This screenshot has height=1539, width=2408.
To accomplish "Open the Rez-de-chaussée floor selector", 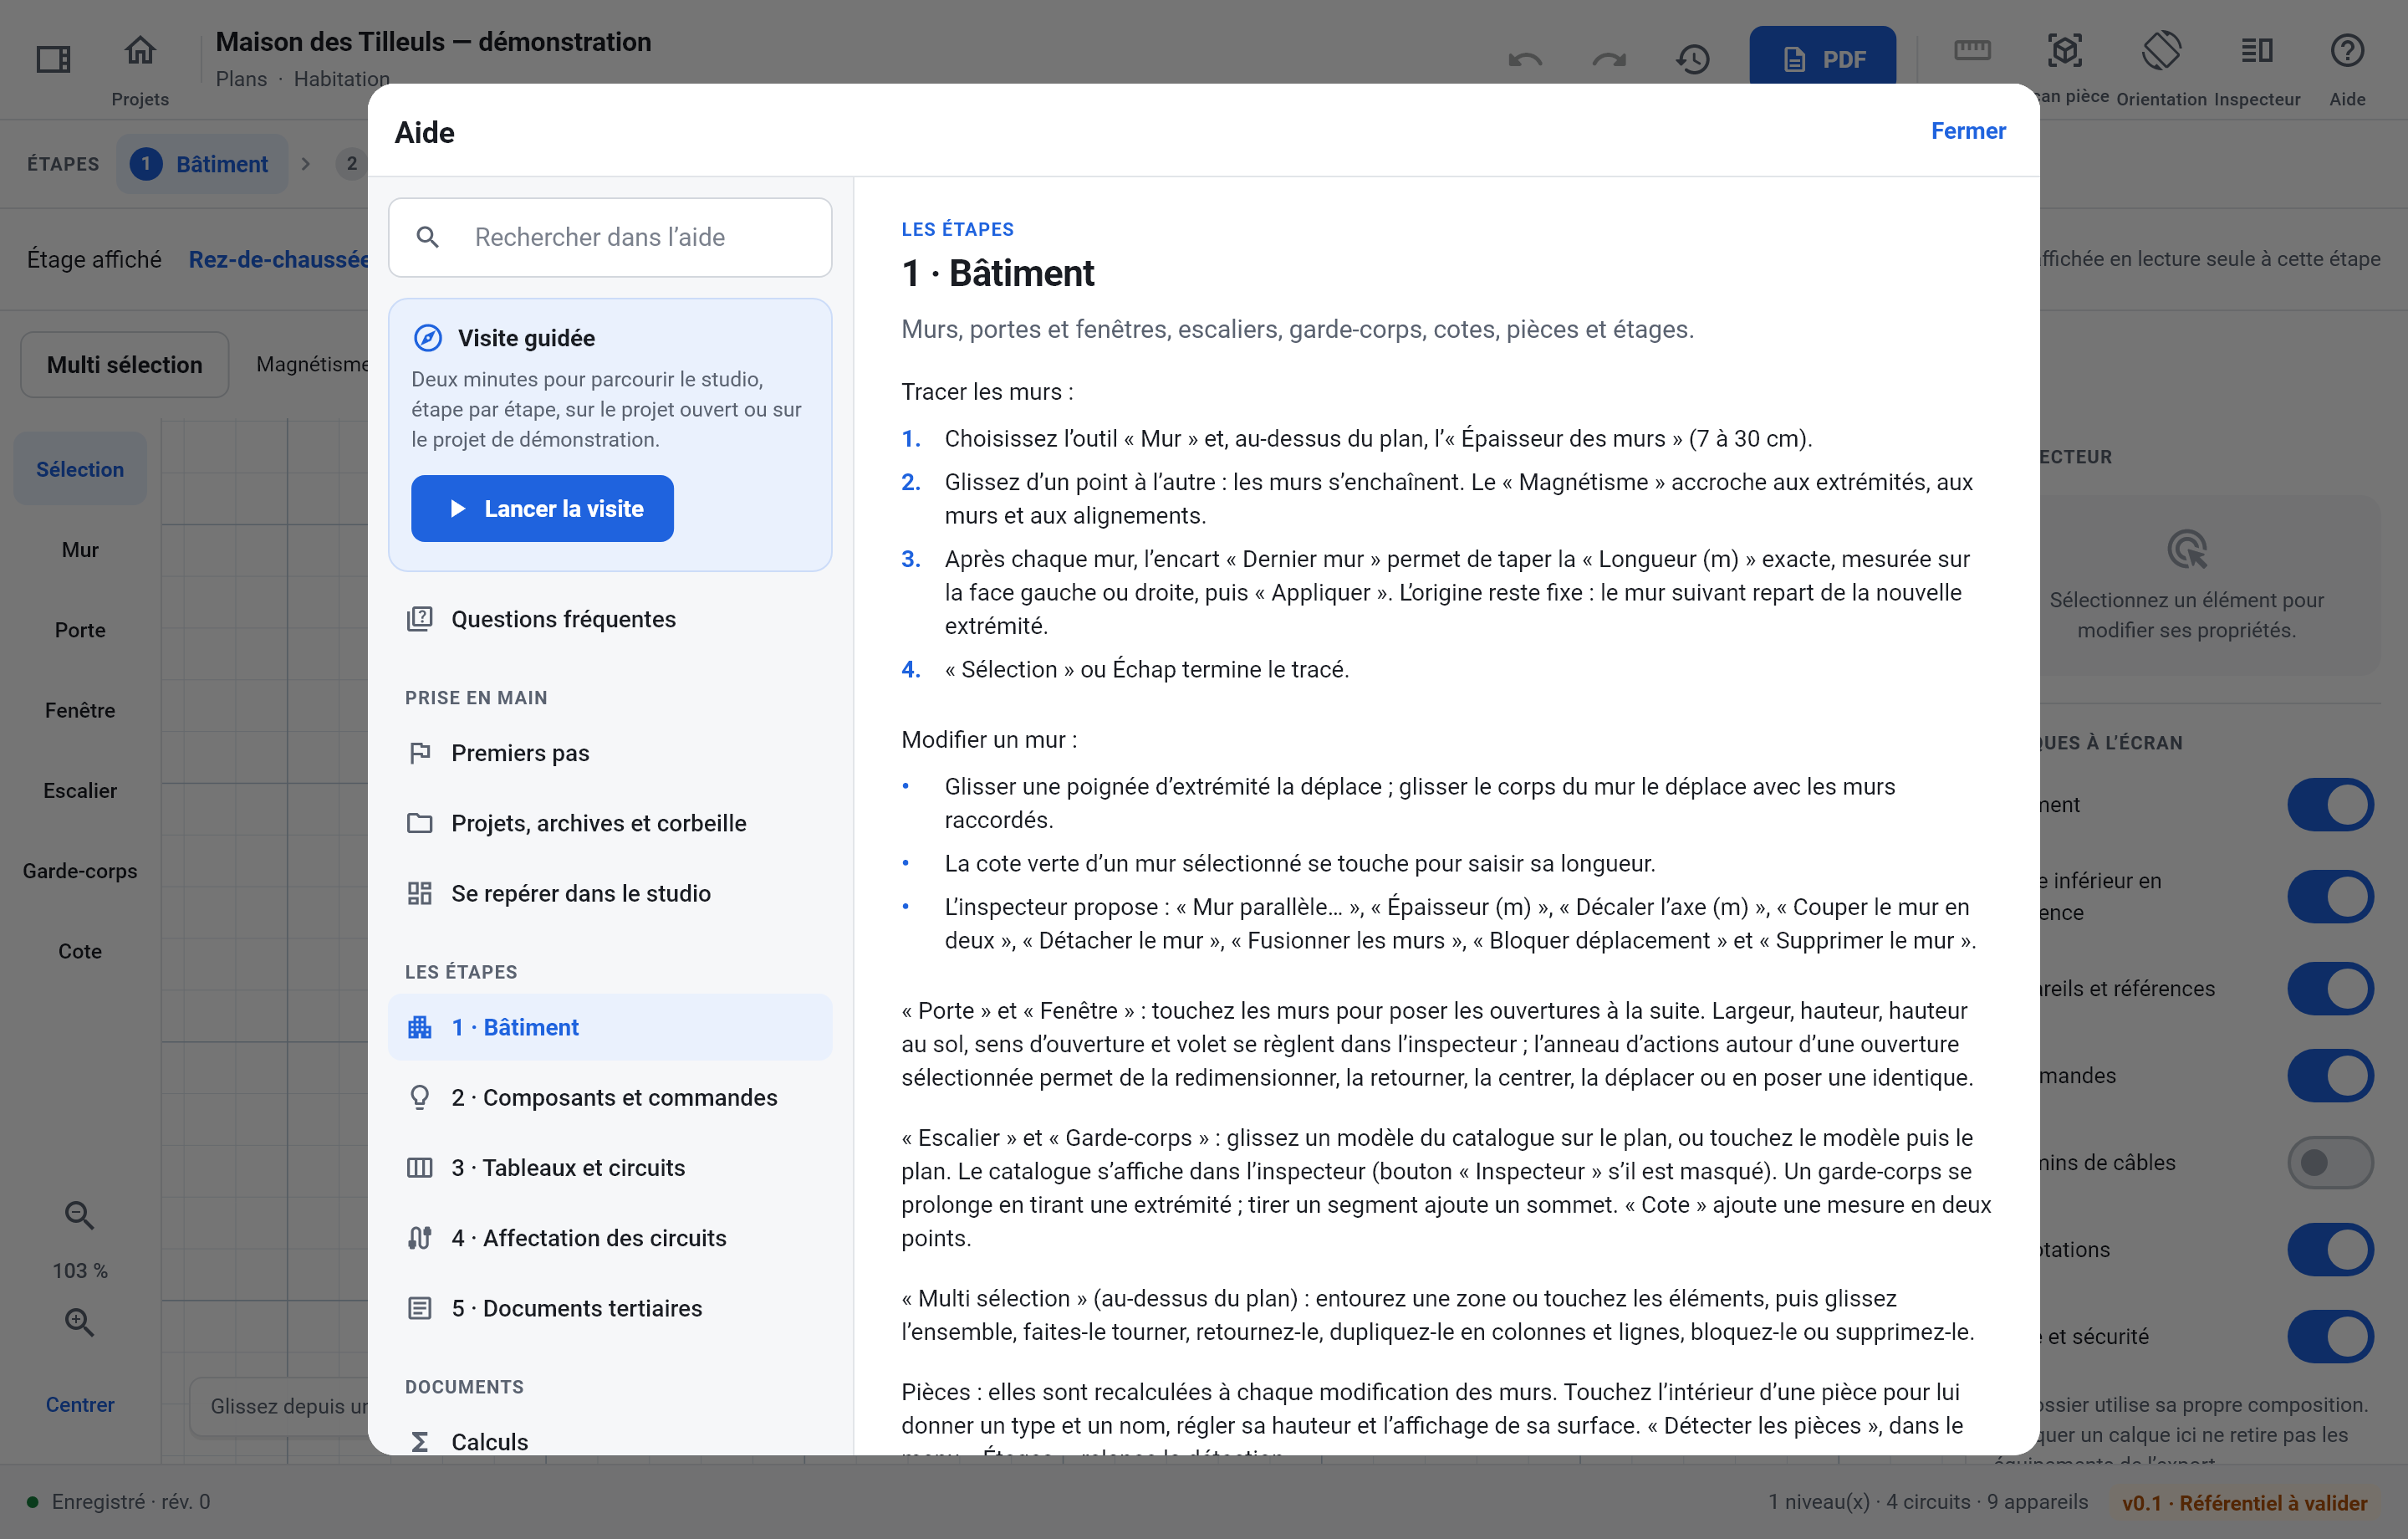I will pos(279,259).
